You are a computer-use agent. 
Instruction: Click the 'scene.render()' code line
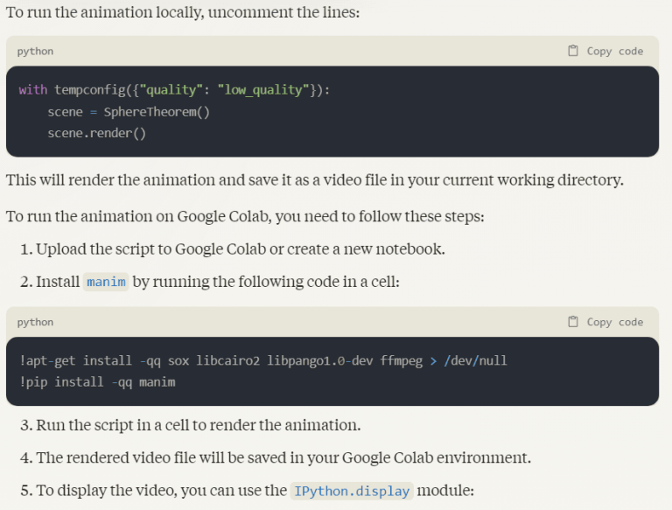[x=96, y=134]
